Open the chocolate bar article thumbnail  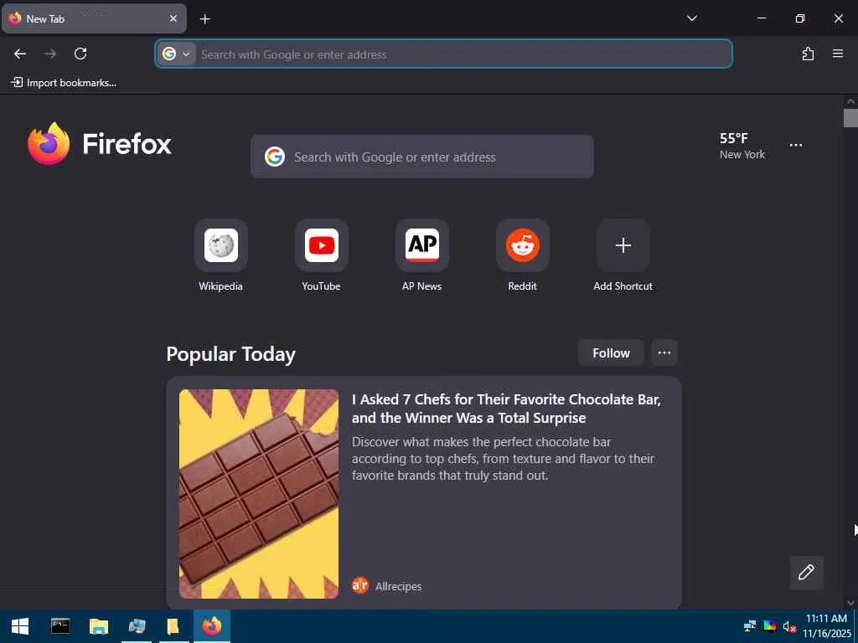click(x=259, y=494)
